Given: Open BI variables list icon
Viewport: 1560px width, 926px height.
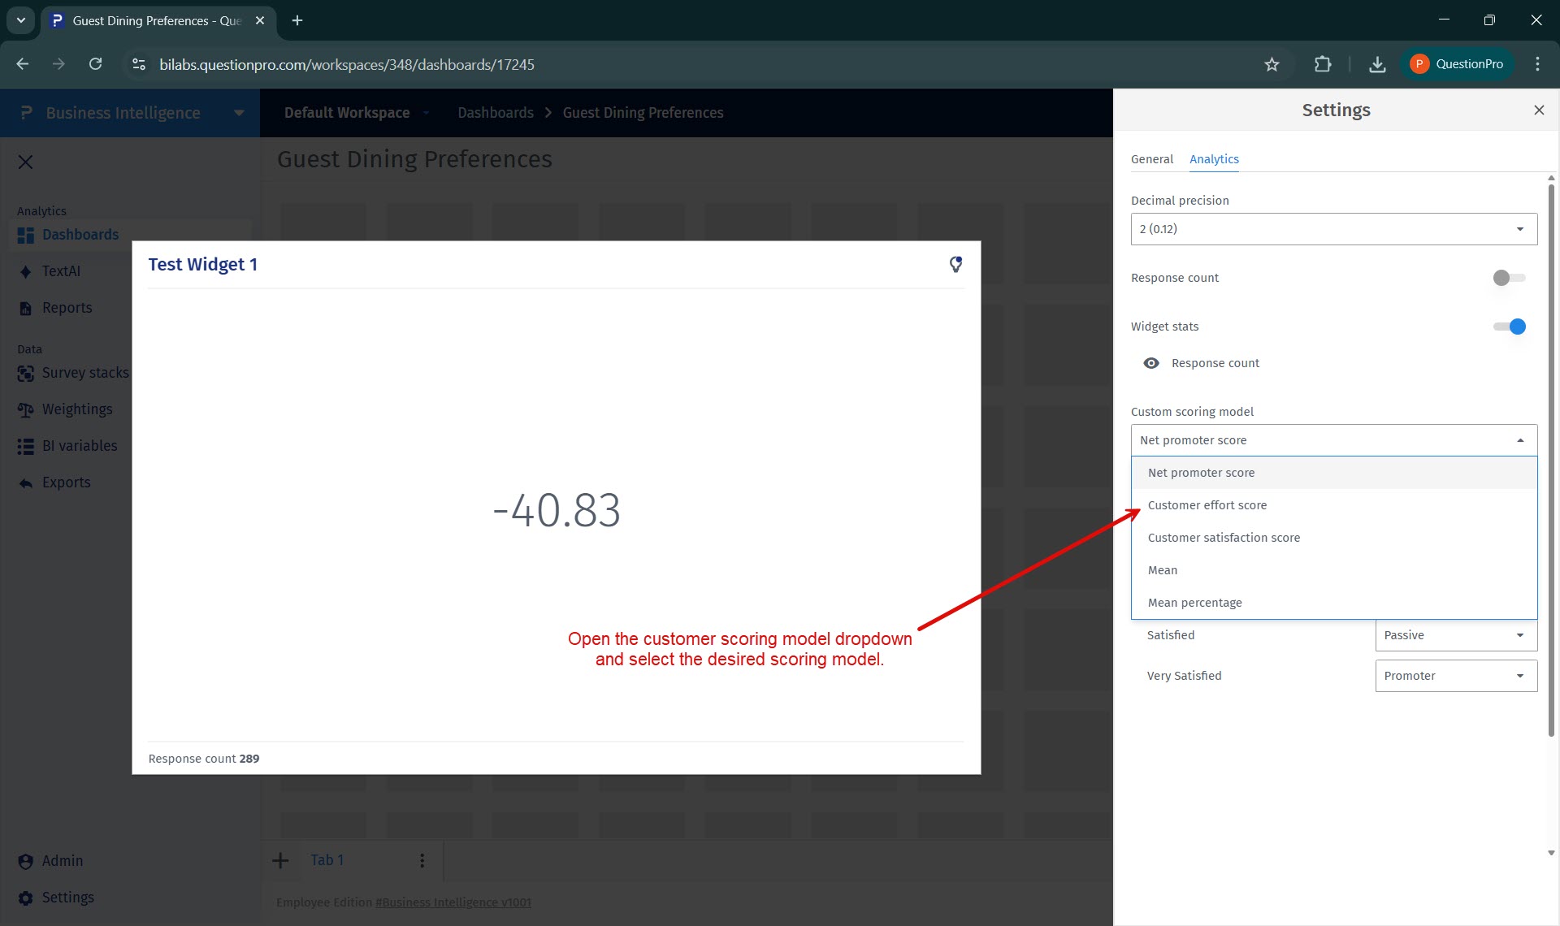Looking at the screenshot, I should point(26,446).
